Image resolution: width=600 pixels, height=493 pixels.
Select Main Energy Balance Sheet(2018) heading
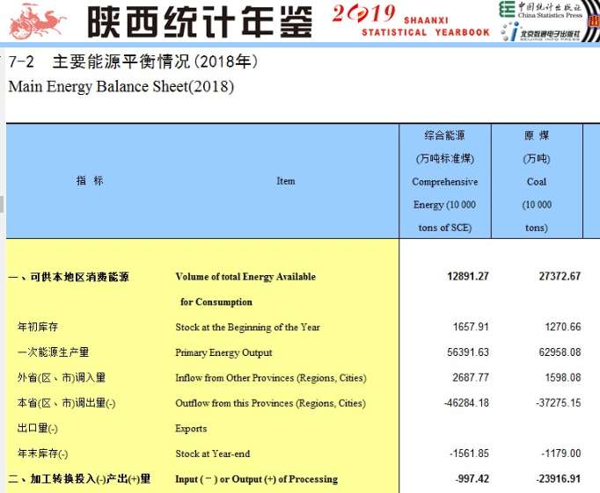(x=121, y=86)
